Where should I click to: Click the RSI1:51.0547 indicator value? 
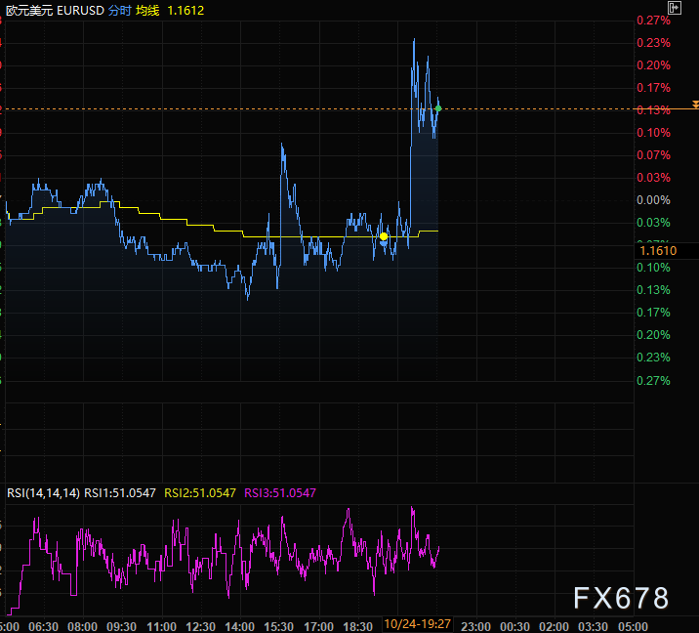(x=121, y=493)
